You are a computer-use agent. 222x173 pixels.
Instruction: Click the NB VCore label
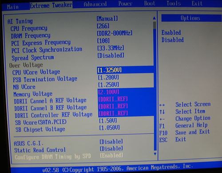tap(24, 87)
